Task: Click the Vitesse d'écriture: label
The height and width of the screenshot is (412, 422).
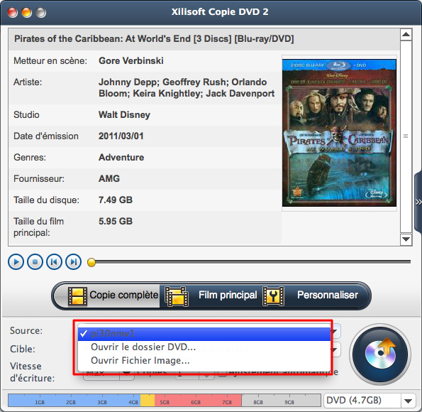Action: click(x=33, y=372)
